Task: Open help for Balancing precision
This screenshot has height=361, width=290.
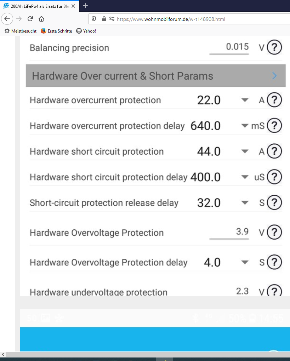Action: coord(274,47)
